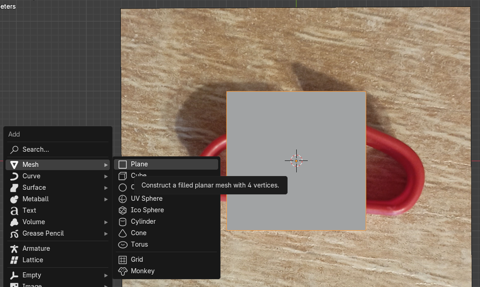480x287 pixels.
Task: Click the Grid mesh icon
Action: pos(123,259)
